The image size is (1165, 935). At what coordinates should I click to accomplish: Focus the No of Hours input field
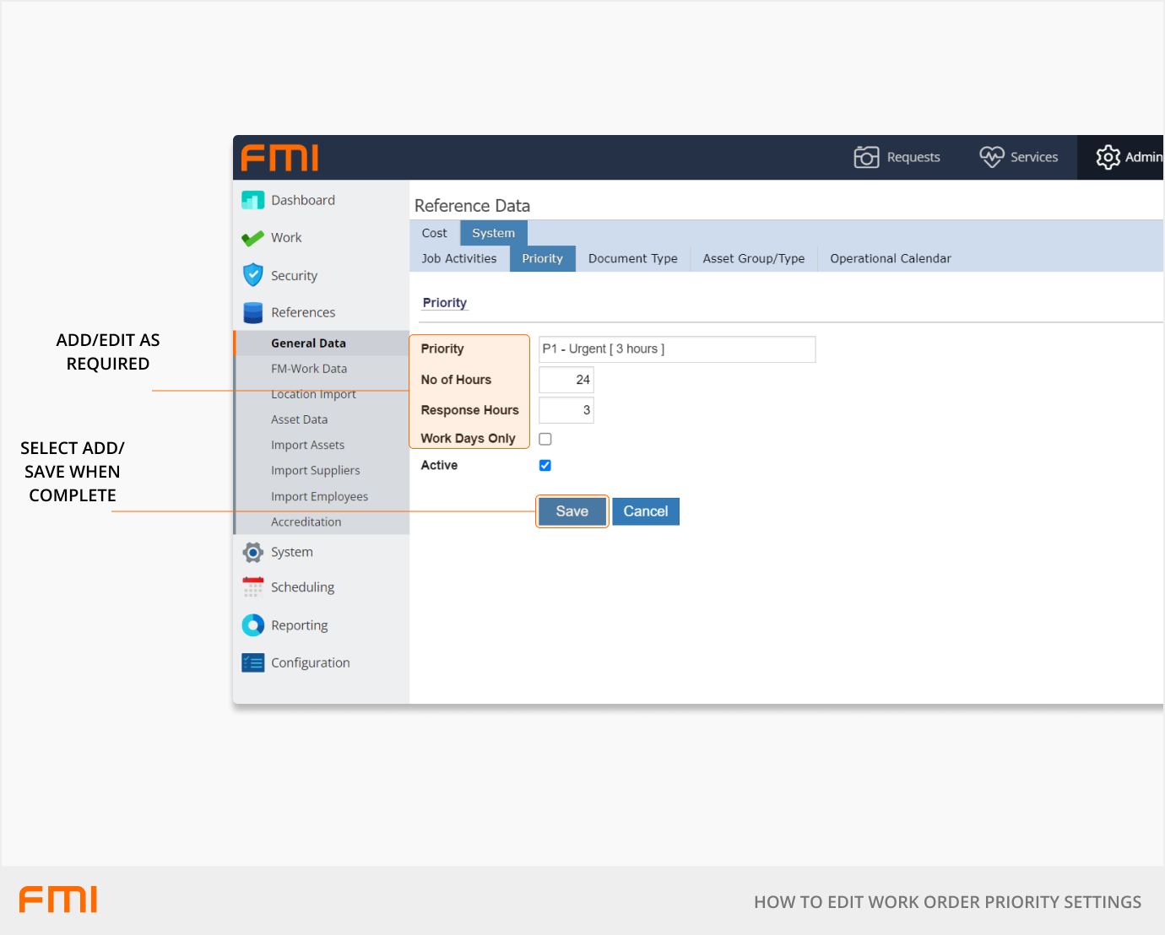(x=566, y=380)
